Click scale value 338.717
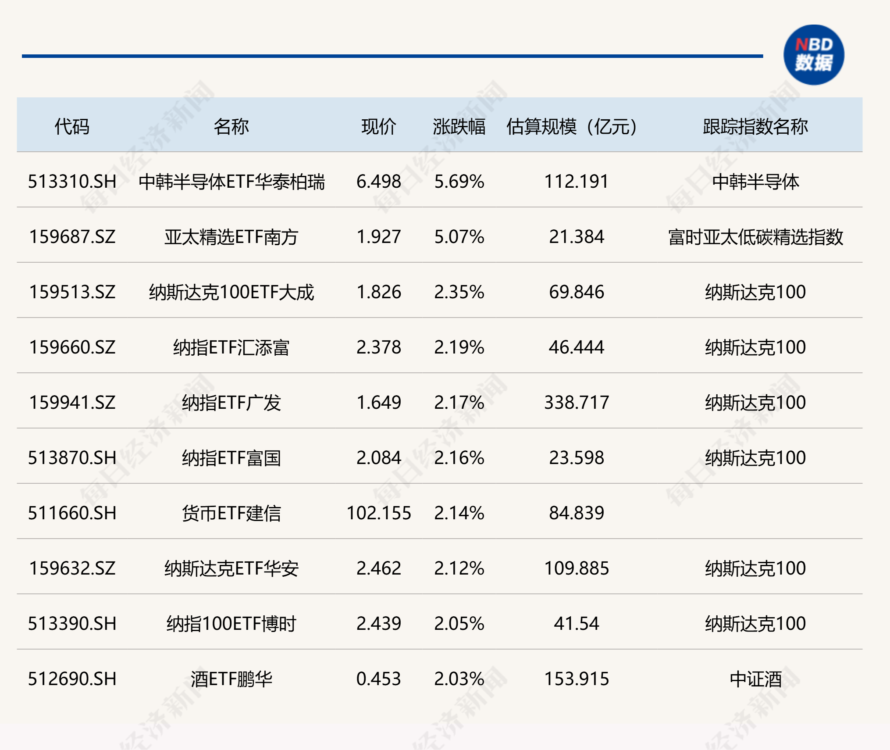 pyautogui.click(x=577, y=403)
